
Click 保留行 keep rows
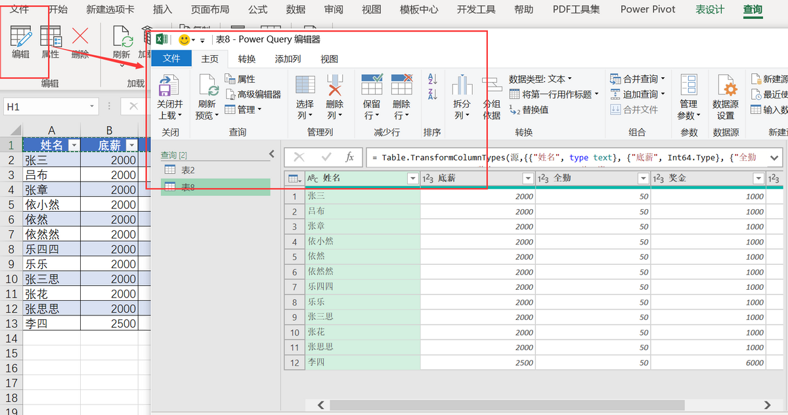coord(372,97)
